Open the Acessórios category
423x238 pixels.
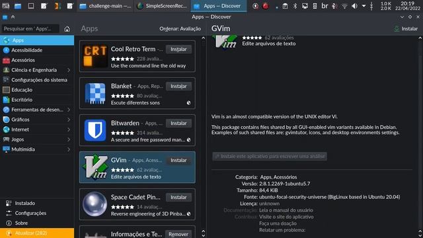point(37,60)
